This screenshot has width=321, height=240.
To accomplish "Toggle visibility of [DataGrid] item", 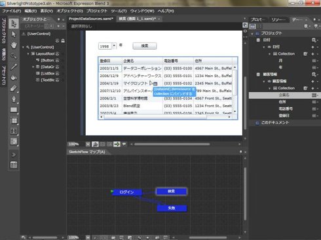I will point(58,67).
